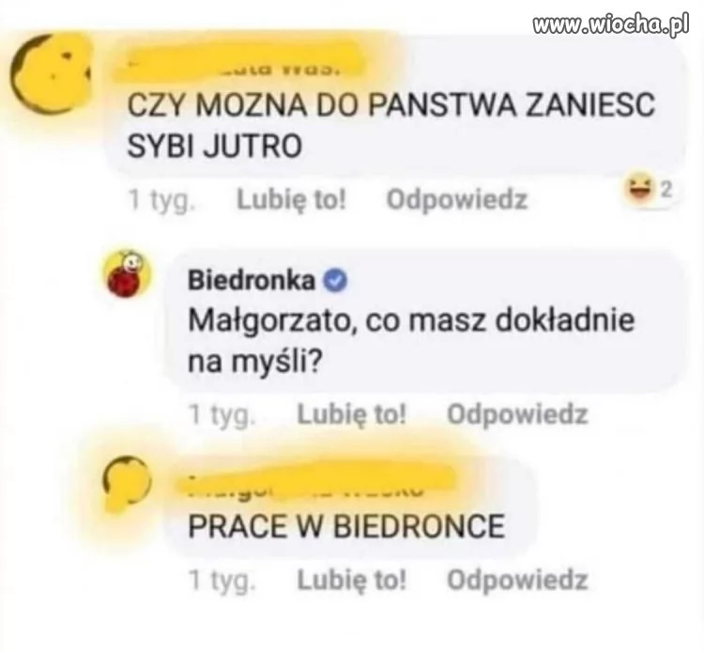Like Biedronka's reply with Lubię to!
The image size is (704, 652).
(x=352, y=414)
